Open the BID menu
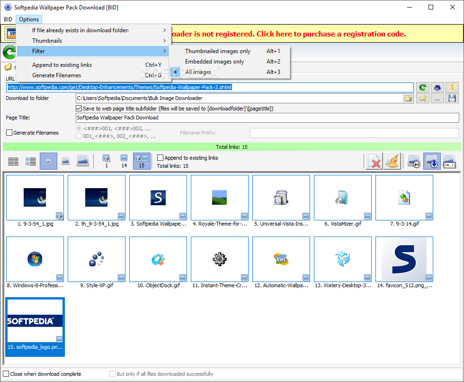 pyautogui.click(x=8, y=19)
